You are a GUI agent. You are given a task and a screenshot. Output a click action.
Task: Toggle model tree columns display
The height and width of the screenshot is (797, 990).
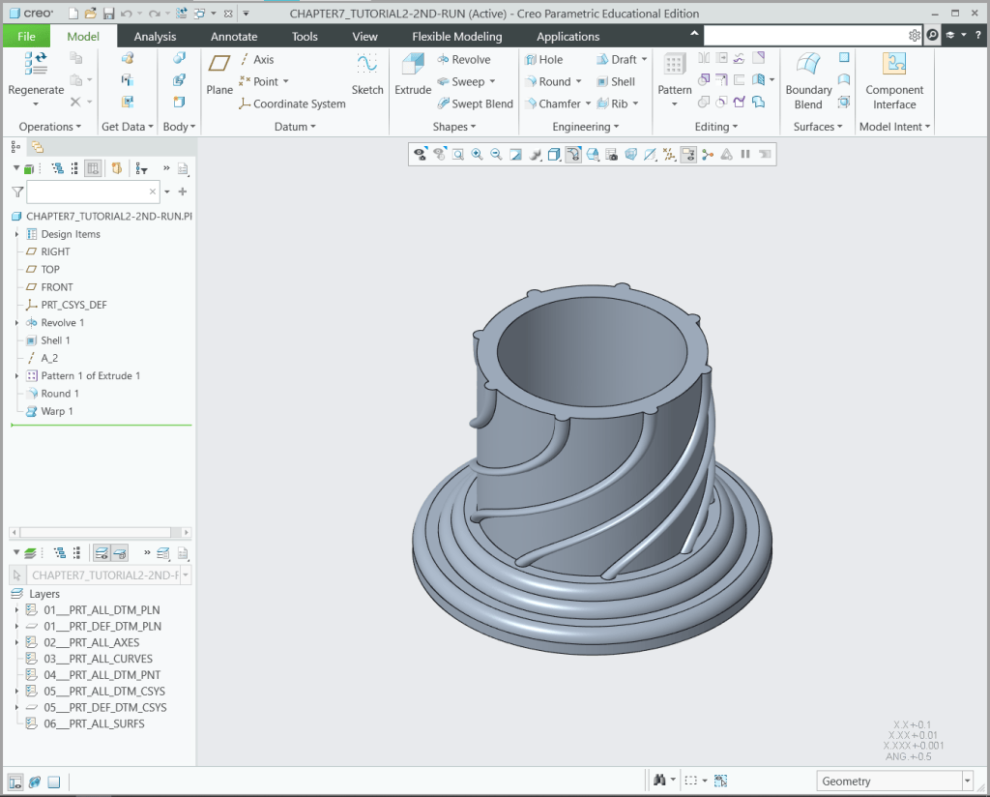pyautogui.click(x=93, y=168)
